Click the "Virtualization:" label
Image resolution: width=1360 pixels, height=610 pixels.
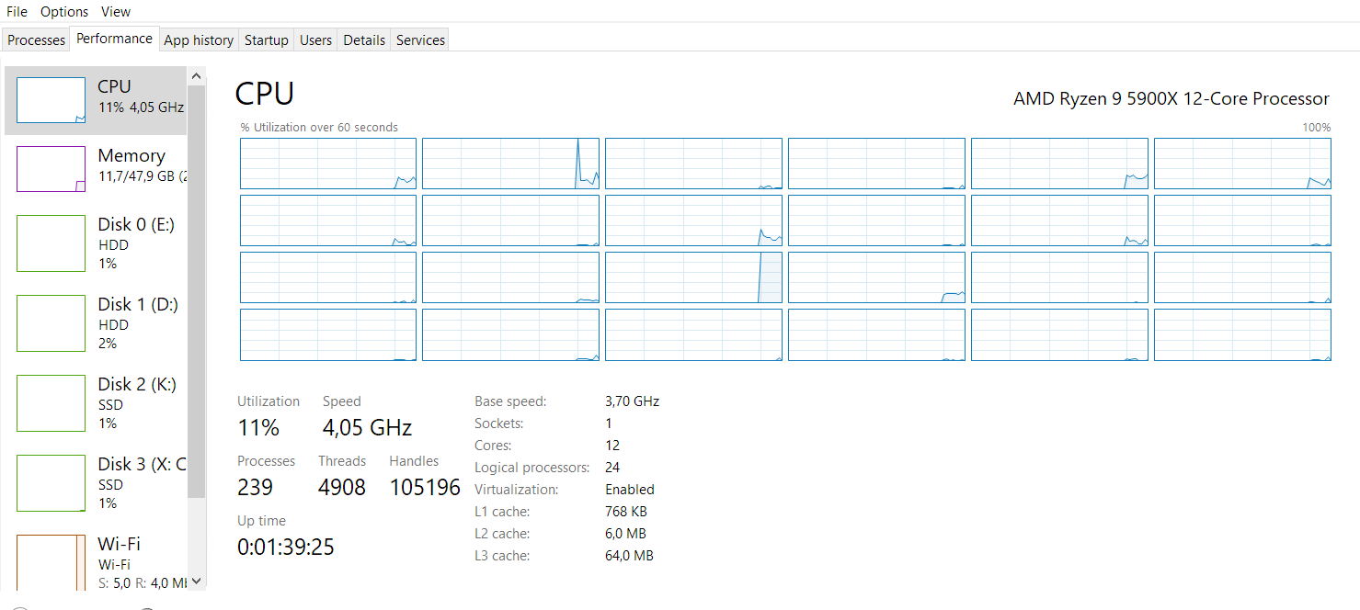pyautogui.click(x=517, y=490)
